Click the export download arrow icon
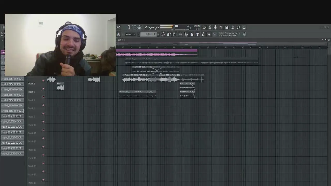The image size is (331, 186). [244, 27]
